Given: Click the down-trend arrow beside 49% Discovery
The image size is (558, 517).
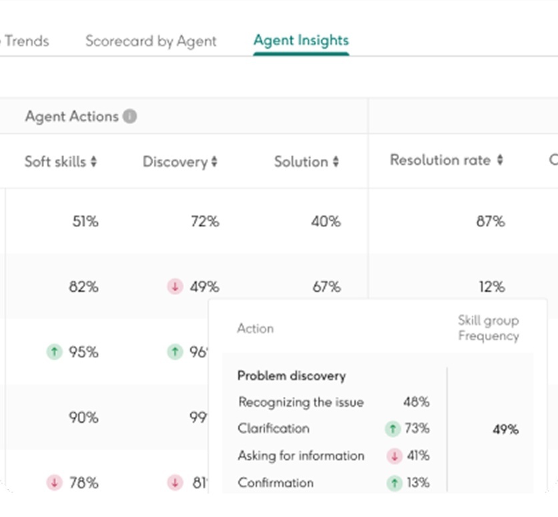Looking at the screenshot, I should pyautogui.click(x=175, y=287).
